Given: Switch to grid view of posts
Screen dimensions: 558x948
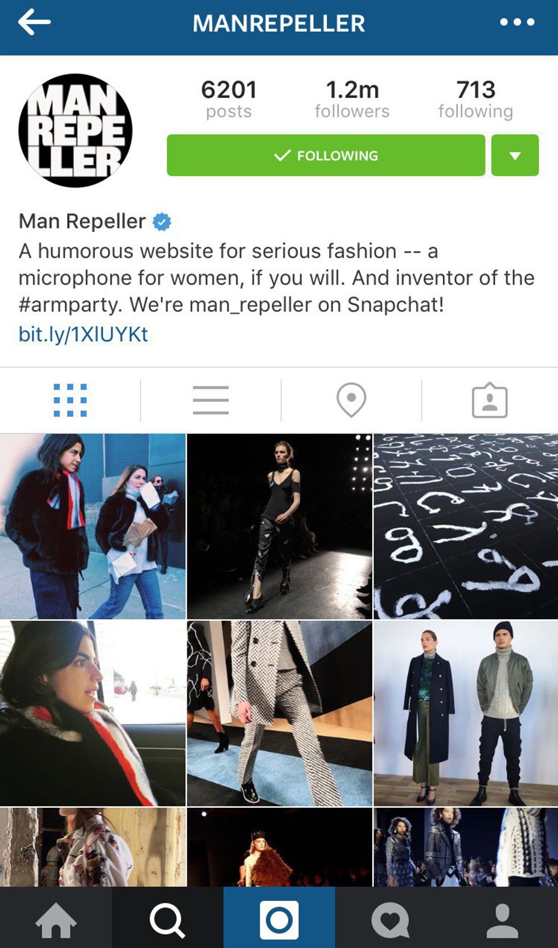Looking at the screenshot, I should tap(70, 400).
